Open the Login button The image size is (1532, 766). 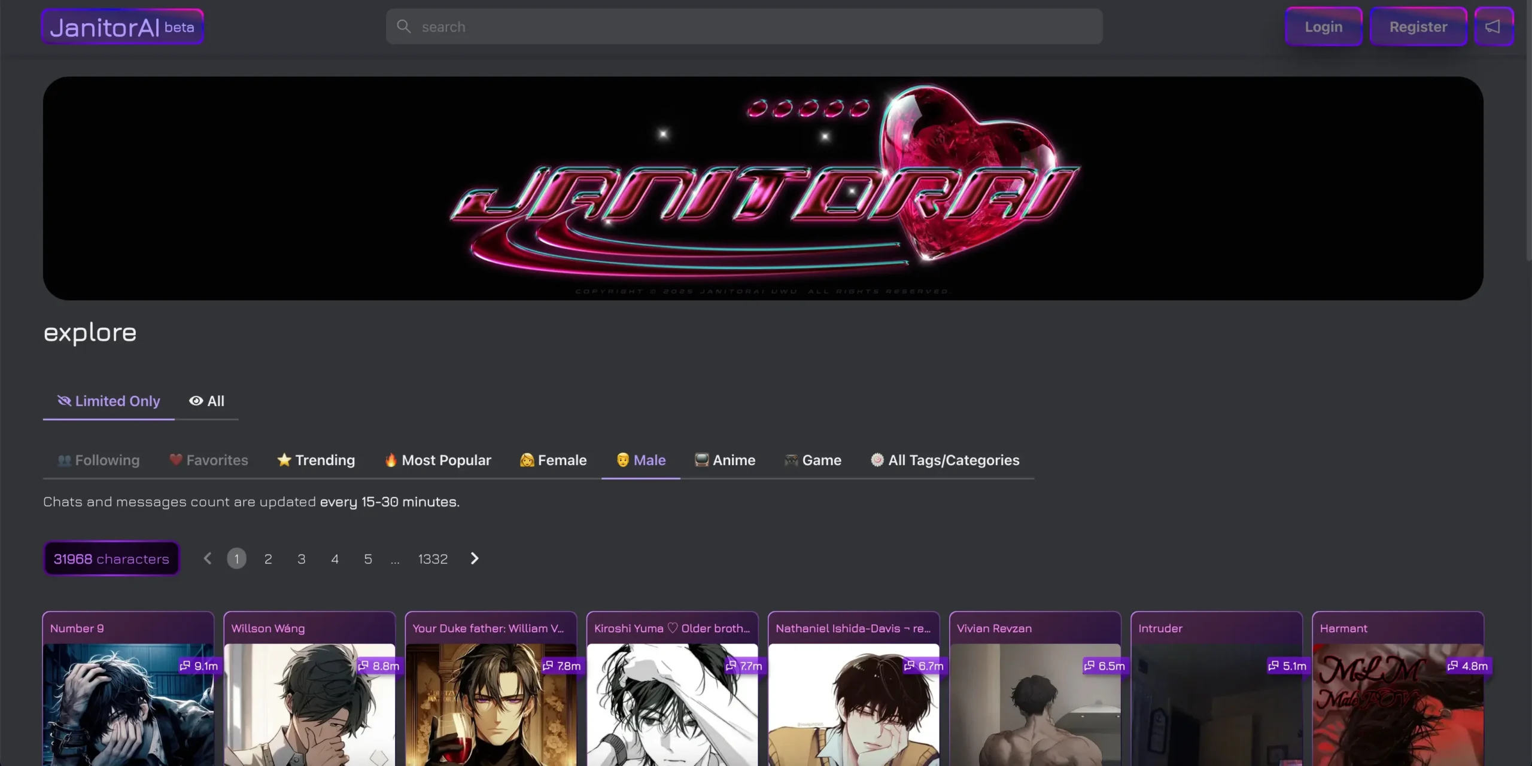pos(1323,27)
